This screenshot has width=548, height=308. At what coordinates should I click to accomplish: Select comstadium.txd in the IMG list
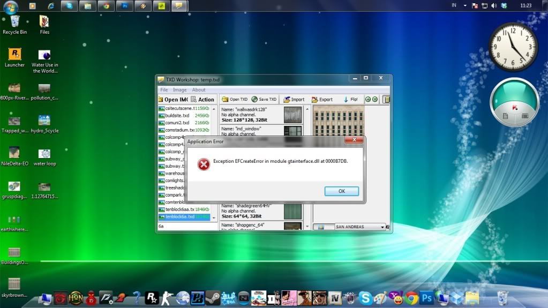[184, 130]
